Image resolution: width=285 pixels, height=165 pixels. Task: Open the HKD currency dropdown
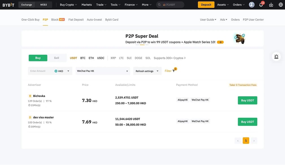coord(62,71)
